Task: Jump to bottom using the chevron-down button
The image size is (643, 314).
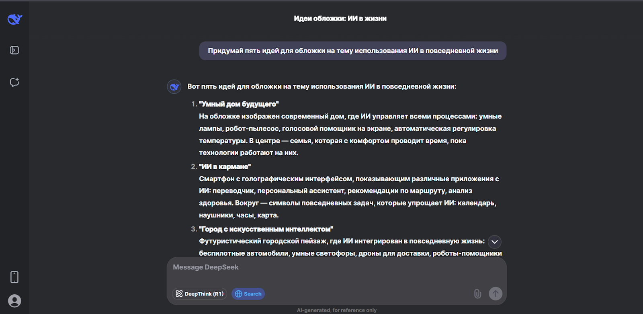Action: click(495, 242)
